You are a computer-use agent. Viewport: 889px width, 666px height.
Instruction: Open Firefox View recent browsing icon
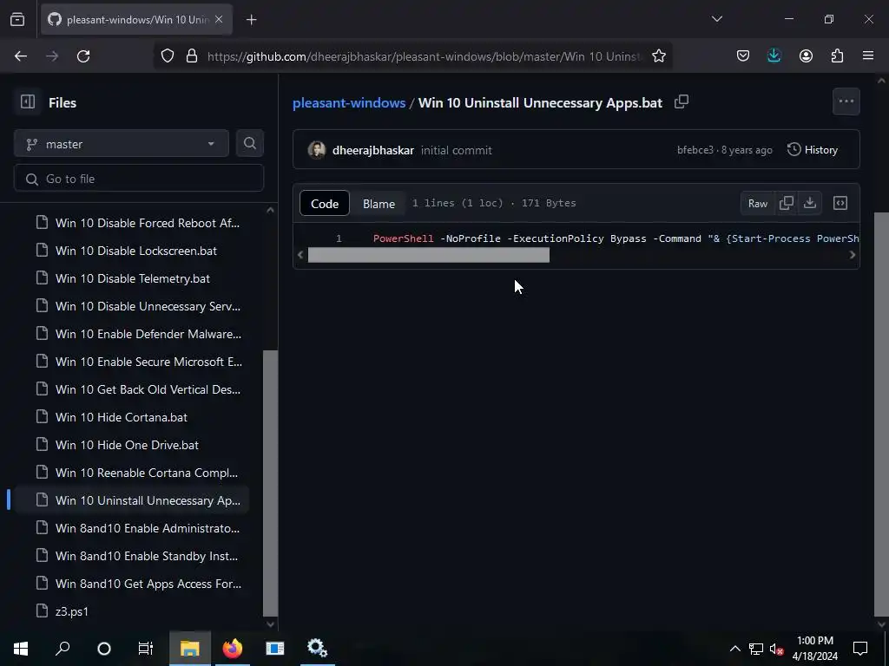[x=17, y=19]
